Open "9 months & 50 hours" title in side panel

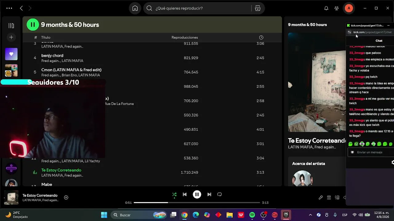(x=308, y=25)
